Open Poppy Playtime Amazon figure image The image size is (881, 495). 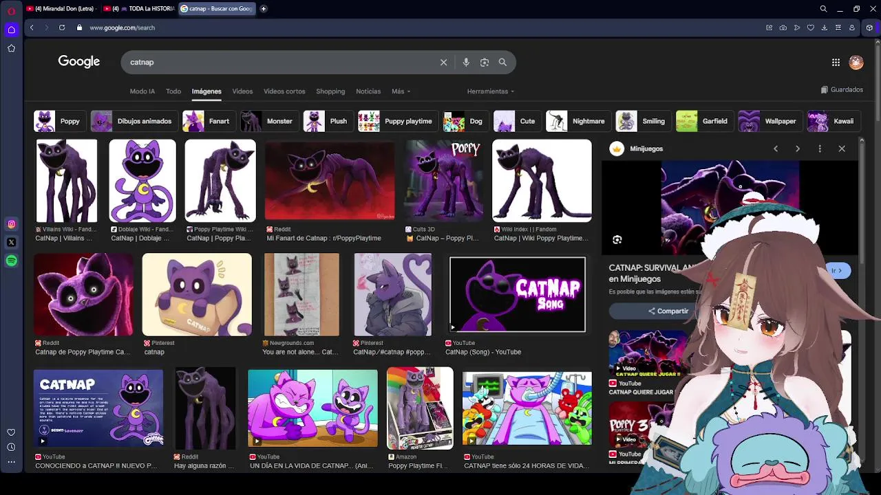pos(420,408)
